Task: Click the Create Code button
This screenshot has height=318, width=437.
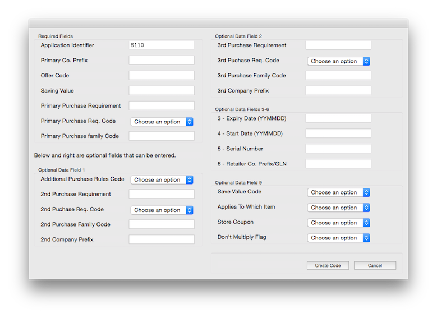Action: [328, 265]
